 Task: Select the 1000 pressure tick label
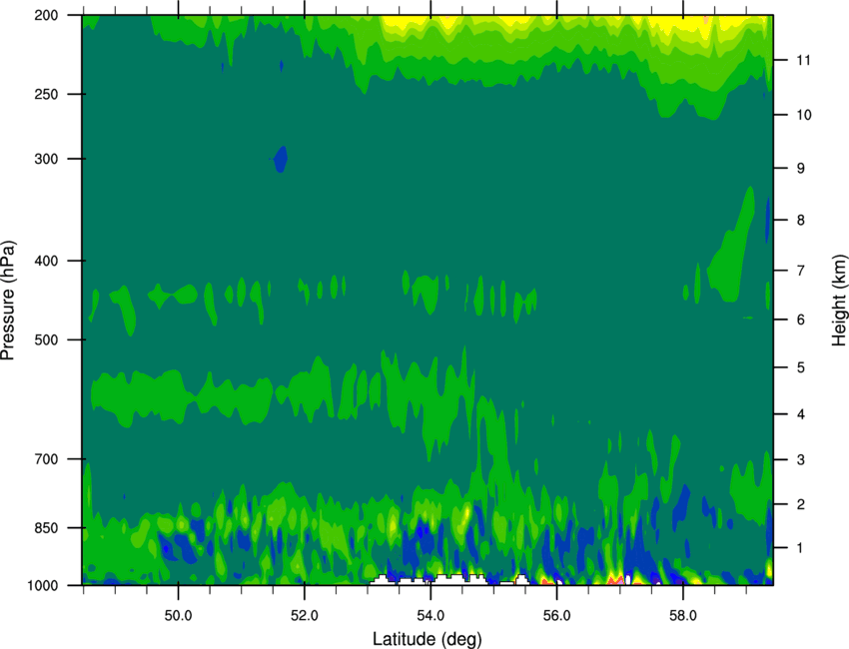[42, 586]
